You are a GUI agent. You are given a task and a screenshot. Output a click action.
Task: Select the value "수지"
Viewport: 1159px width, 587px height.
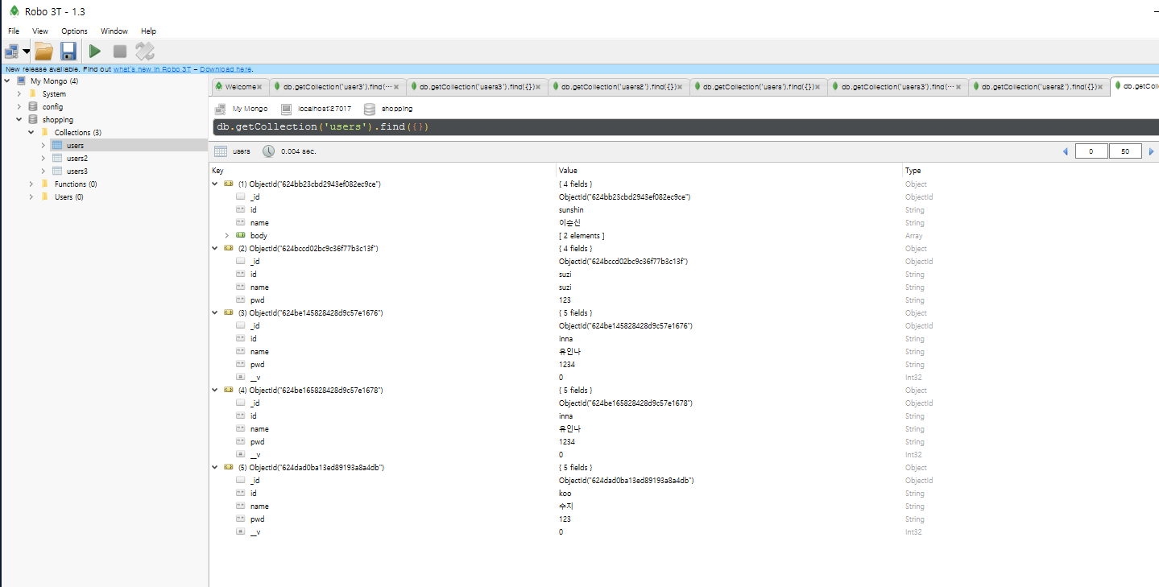pos(566,506)
